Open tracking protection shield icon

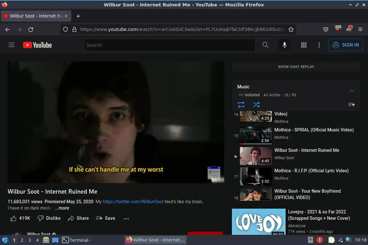tap(65, 30)
